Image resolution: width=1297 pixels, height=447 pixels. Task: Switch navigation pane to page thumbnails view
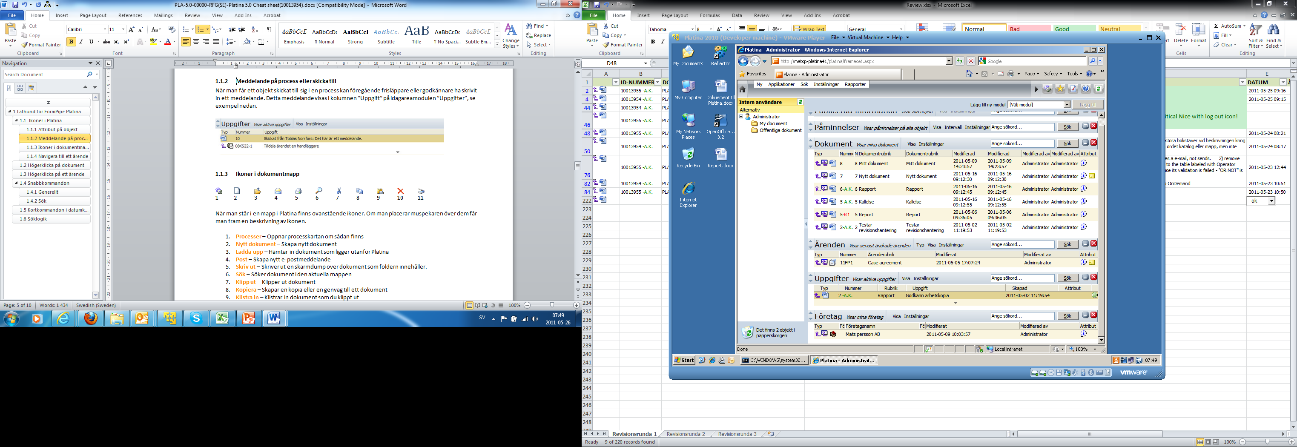pyautogui.click(x=20, y=88)
